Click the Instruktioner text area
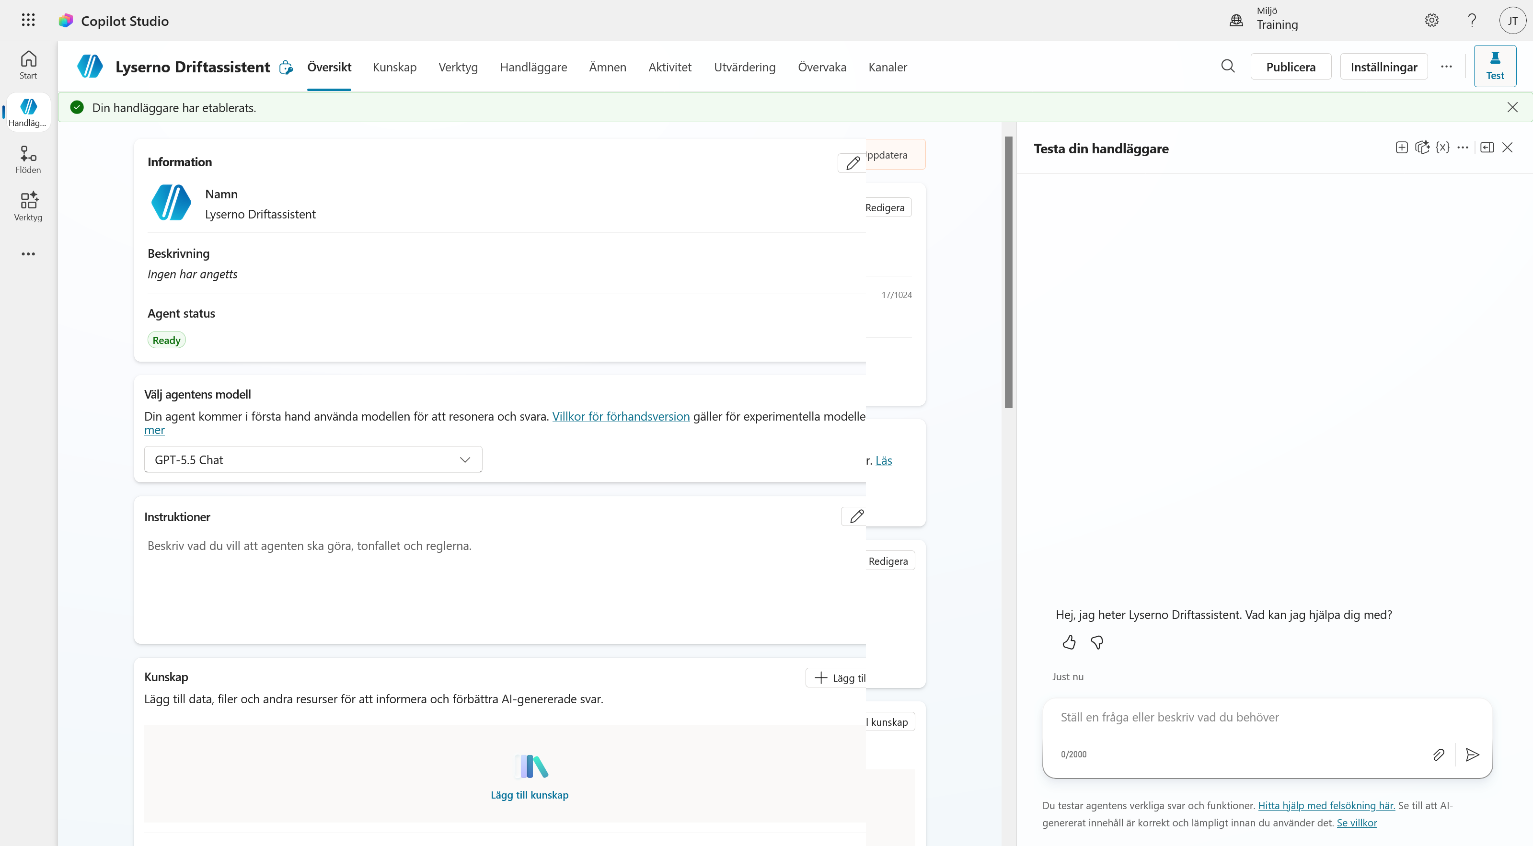This screenshot has width=1533, height=846. pos(500,583)
